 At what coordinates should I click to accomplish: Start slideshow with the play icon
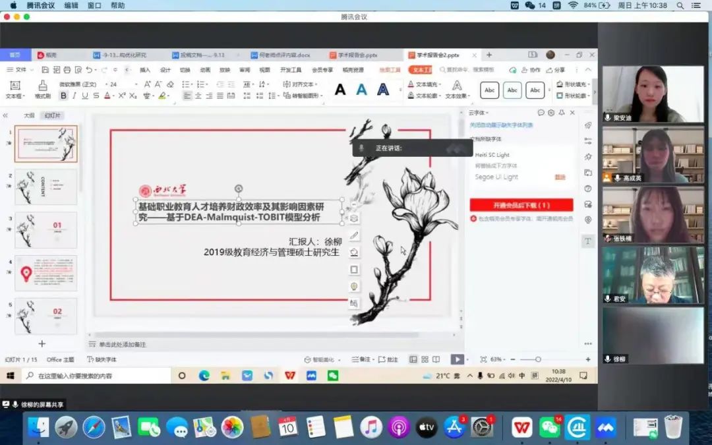(x=457, y=359)
